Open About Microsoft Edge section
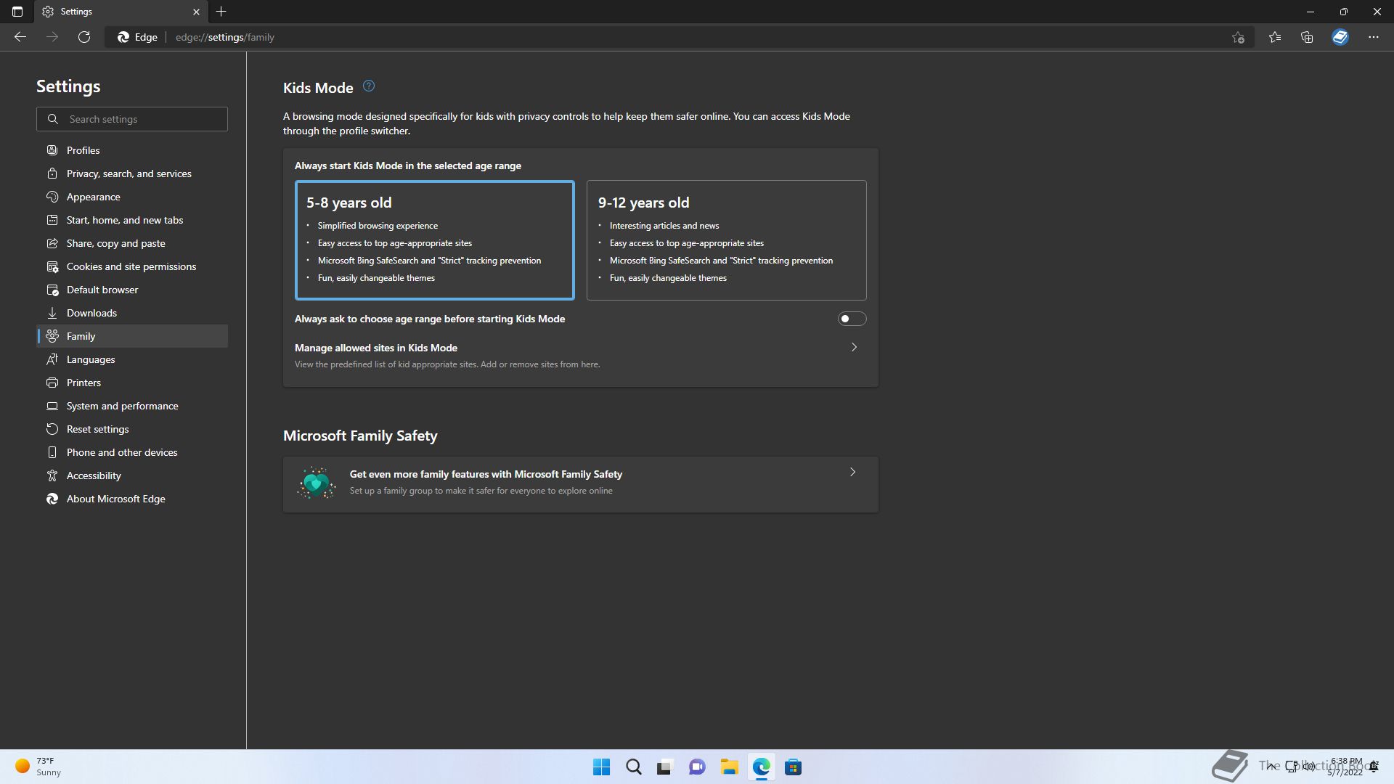Viewport: 1394px width, 784px height. [132, 499]
